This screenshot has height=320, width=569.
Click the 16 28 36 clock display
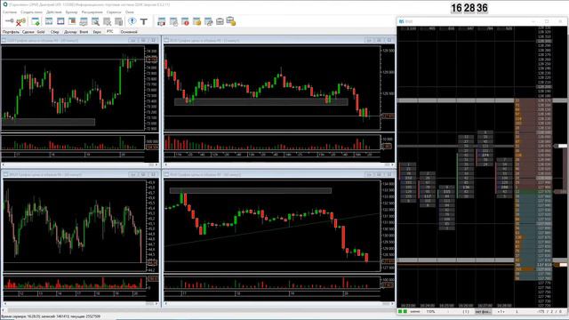[469, 8]
